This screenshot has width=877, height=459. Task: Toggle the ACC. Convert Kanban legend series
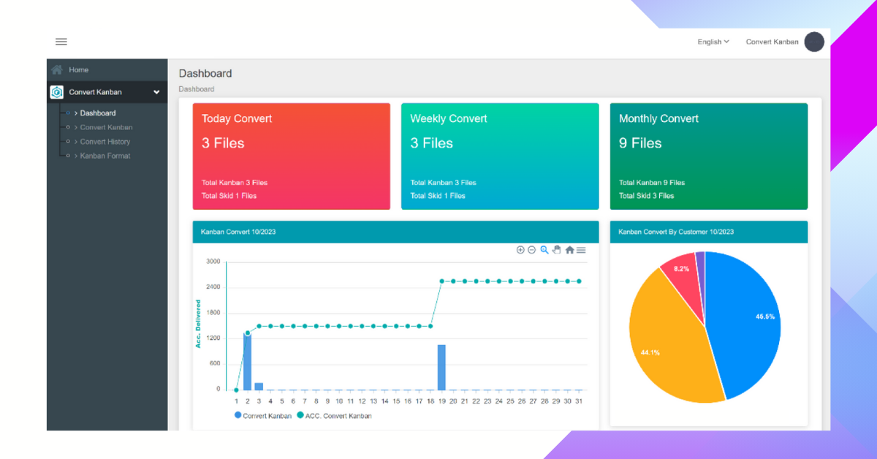pos(335,416)
